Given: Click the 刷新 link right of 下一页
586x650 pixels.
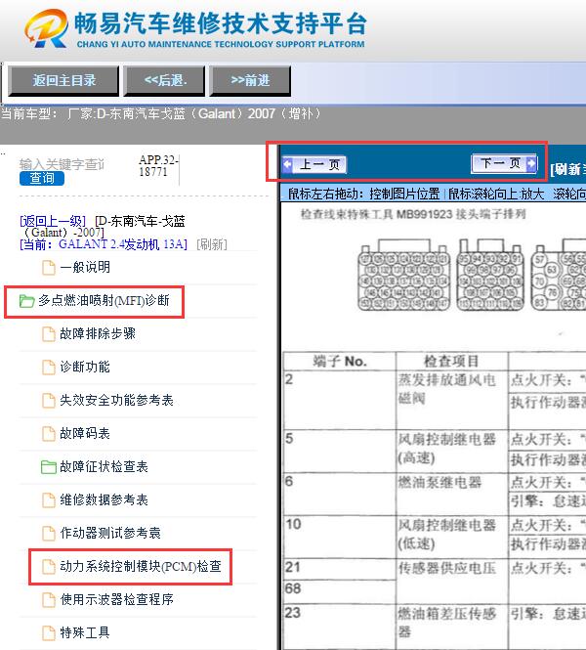Looking at the screenshot, I should 567,169.
